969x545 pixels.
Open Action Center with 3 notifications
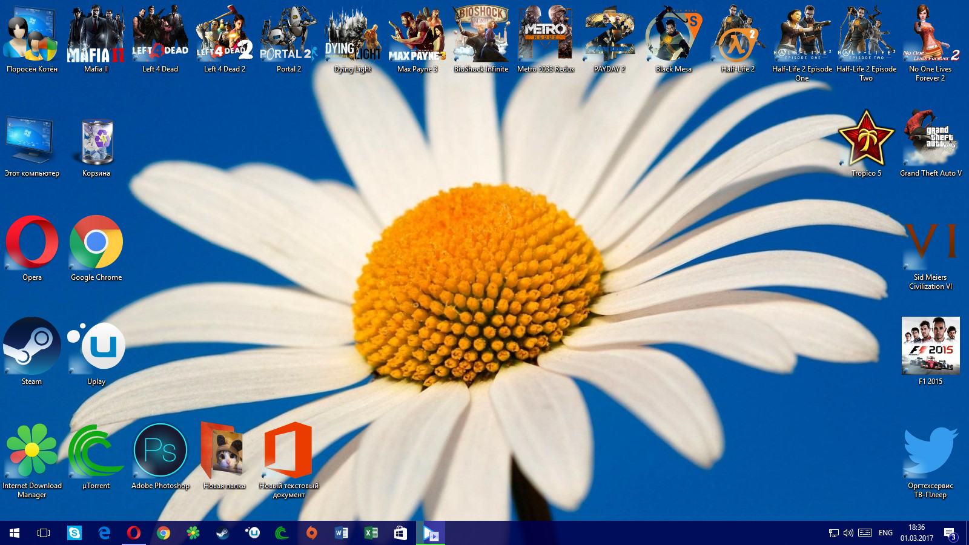[x=950, y=533]
